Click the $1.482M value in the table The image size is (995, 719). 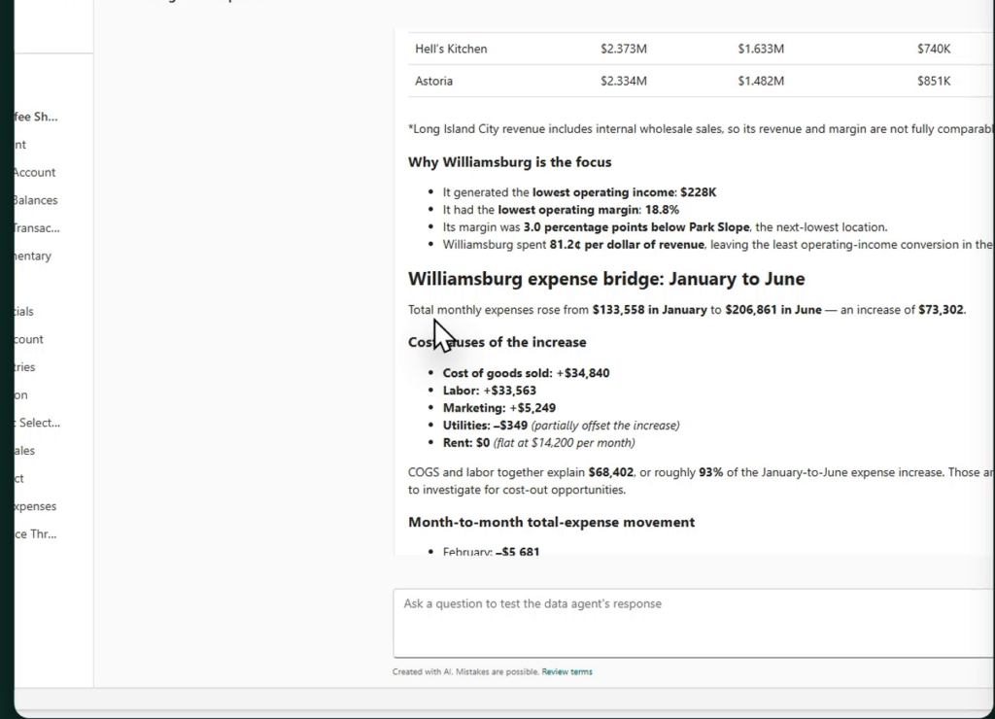(761, 82)
